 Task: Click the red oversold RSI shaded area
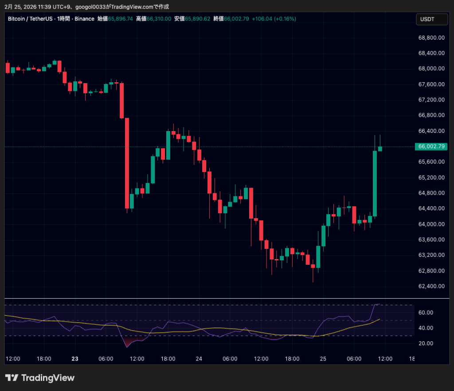pyautogui.click(x=129, y=341)
